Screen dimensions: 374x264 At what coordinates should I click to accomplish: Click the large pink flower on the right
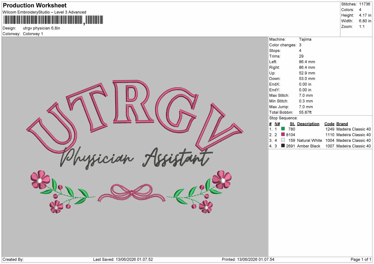tap(222, 179)
